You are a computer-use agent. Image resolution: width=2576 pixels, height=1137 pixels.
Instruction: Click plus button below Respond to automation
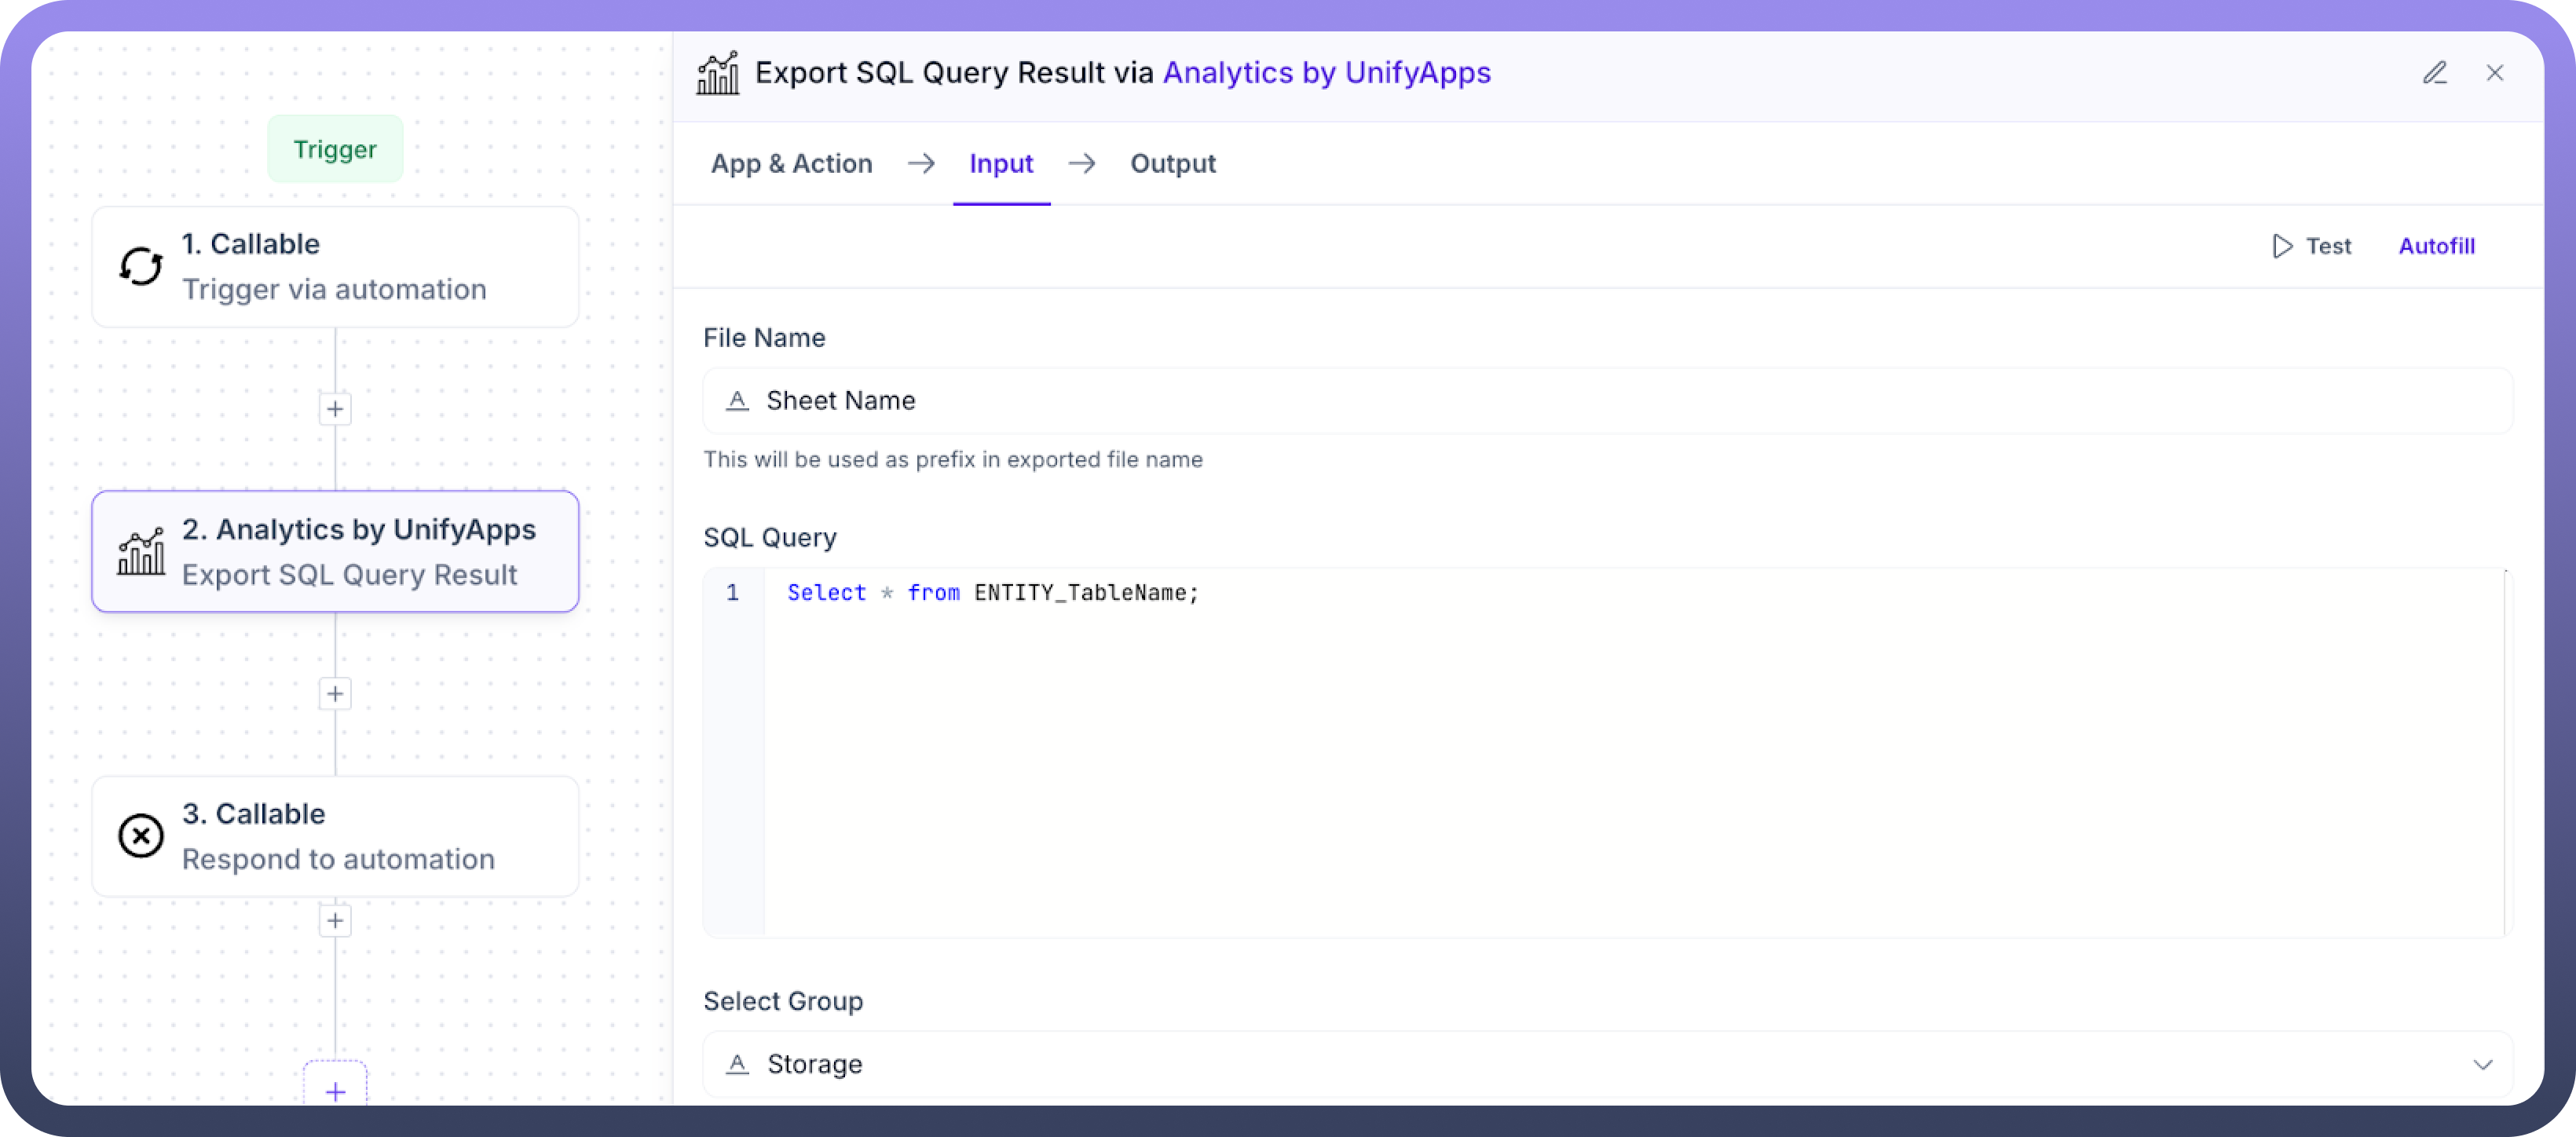pyautogui.click(x=335, y=921)
